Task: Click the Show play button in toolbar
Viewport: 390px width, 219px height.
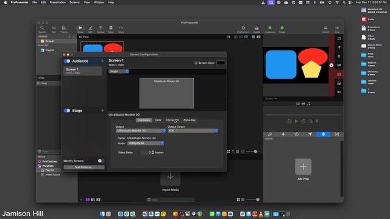Action: pyautogui.click(x=80, y=28)
